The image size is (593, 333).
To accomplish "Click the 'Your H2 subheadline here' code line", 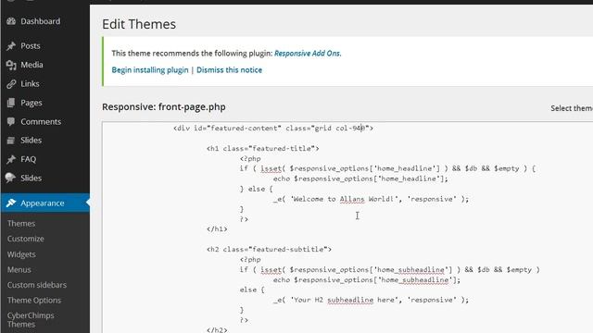I will (x=371, y=300).
